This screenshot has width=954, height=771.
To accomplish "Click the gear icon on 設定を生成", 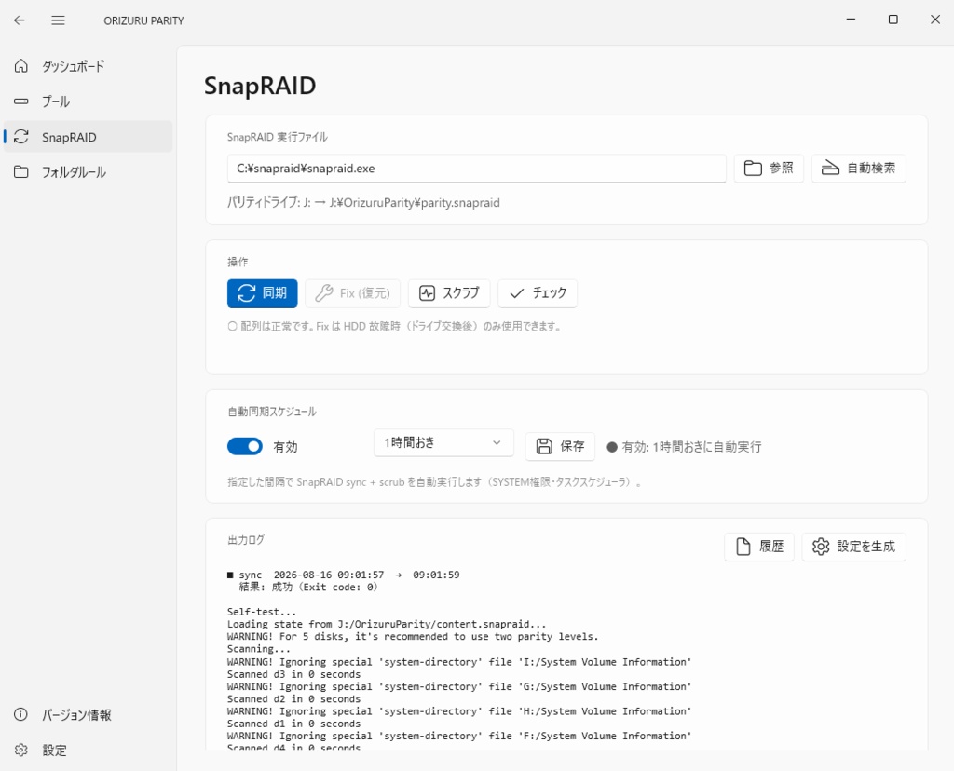I will click(821, 547).
